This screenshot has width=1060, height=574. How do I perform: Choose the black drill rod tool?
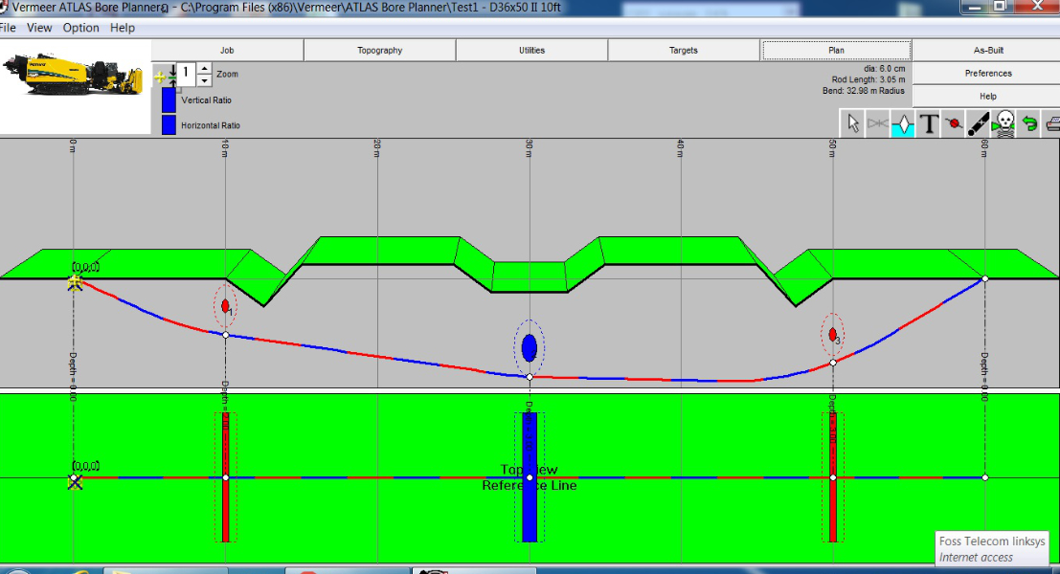click(979, 124)
